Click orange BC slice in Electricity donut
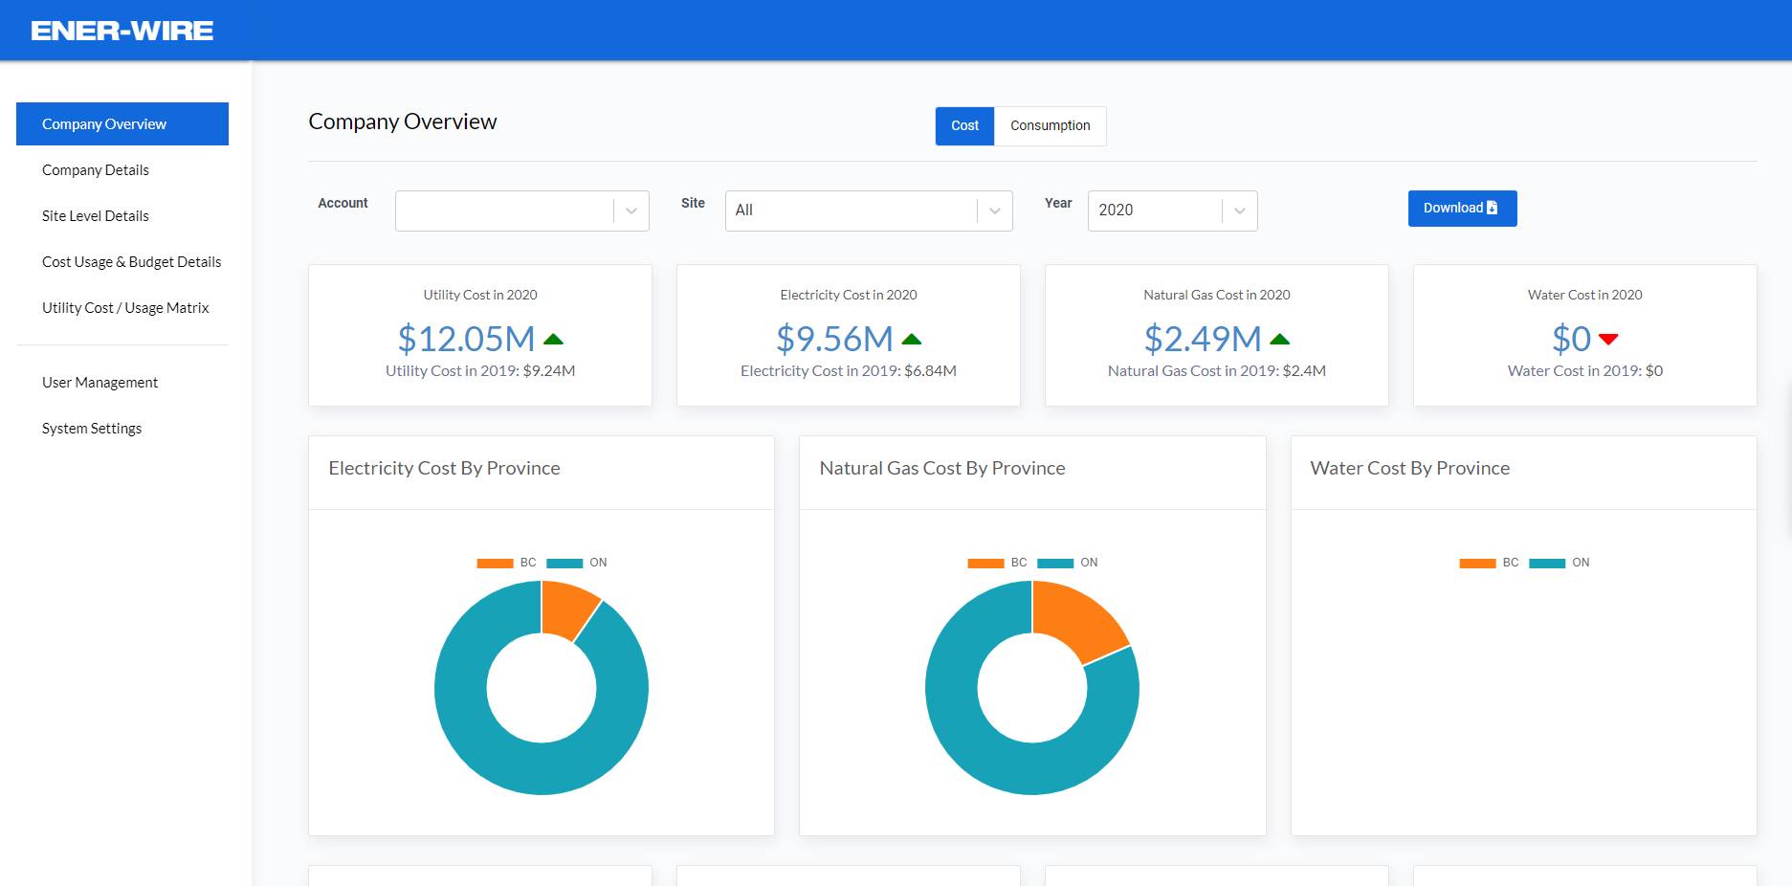The width and height of the screenshot is (1792, 886). coord(566,609)
